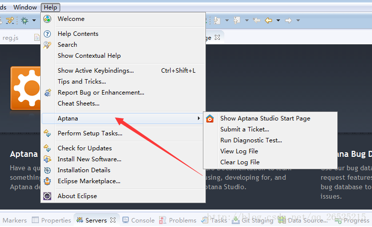Image resolution: width=372 pixels, height=227 pixels.
Task: Click the Report Bug icon
Action: click(x=47, y=93)
